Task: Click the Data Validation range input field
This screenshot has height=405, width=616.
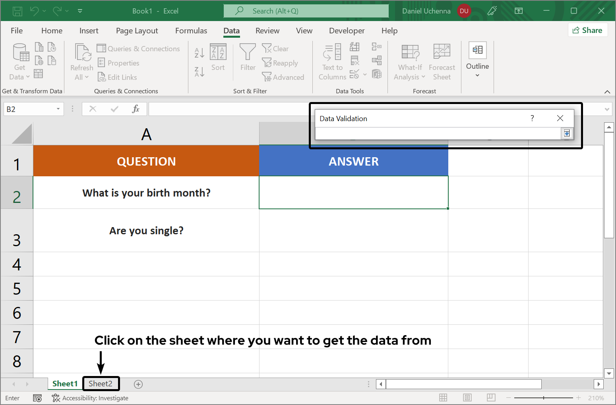Action: pos(437,133)
